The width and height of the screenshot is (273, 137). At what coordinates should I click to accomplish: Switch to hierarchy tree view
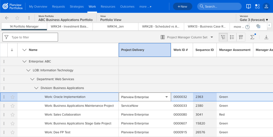click(223, 37)
